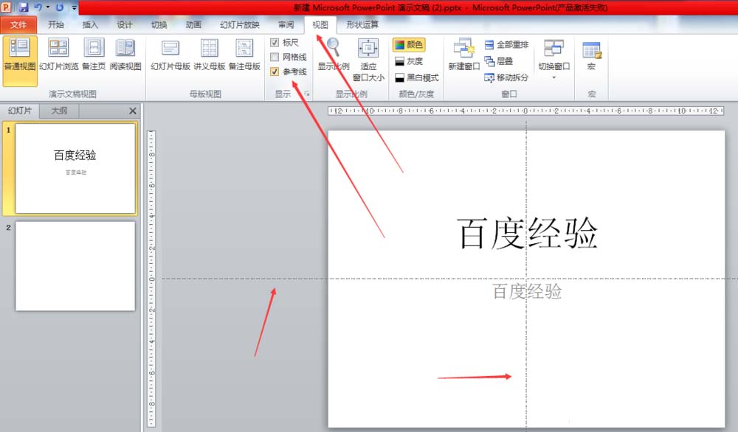This screenshot has height=432, width=738.
Task: Click the Redo icon in the title bar
Action: pyautogui.click(x=60, y=7)
